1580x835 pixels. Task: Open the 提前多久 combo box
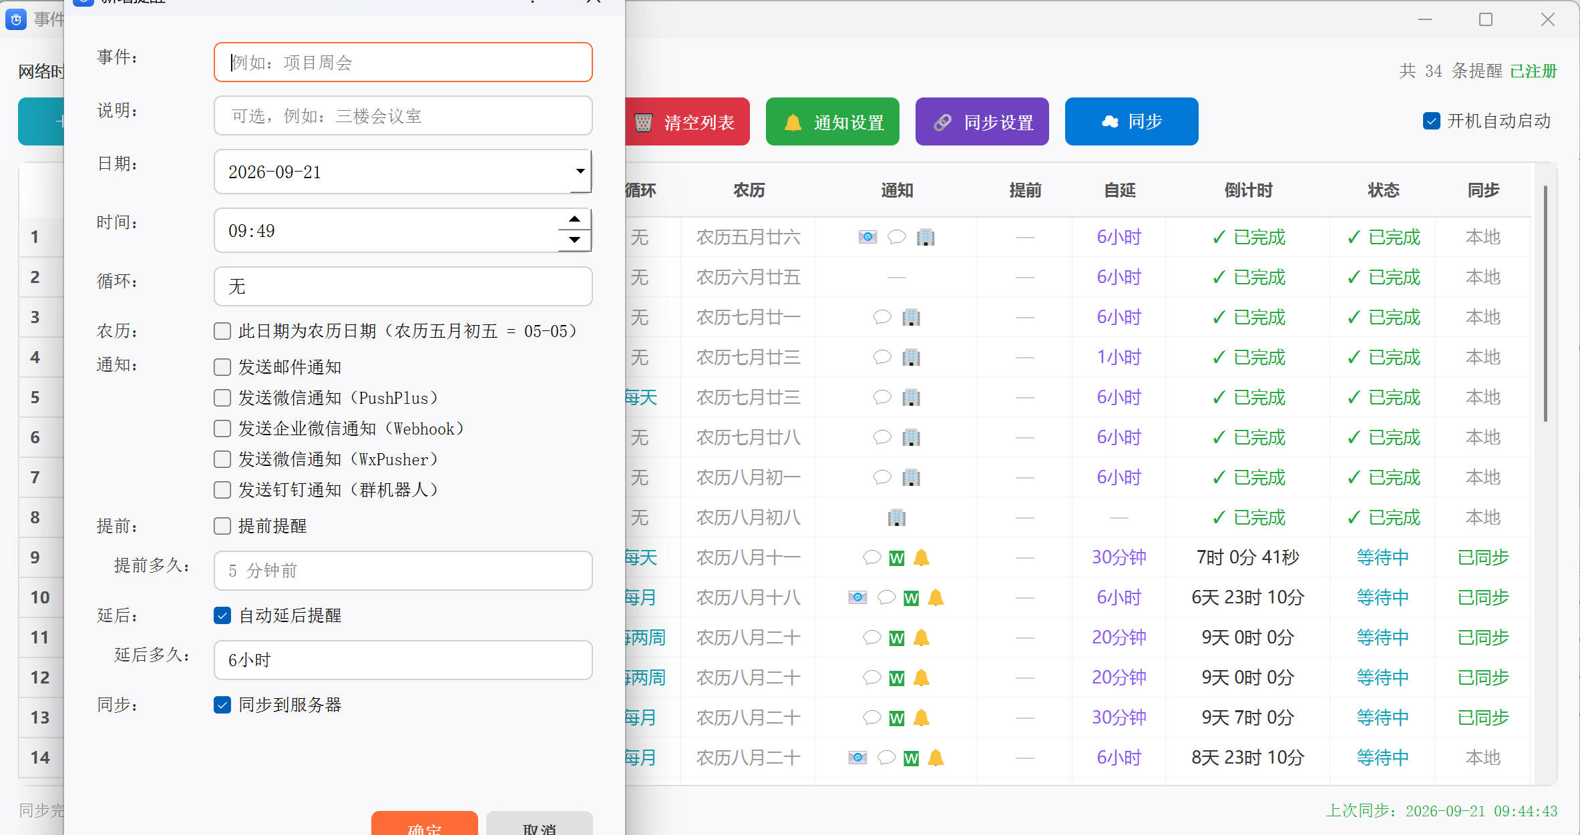point(403,571)
